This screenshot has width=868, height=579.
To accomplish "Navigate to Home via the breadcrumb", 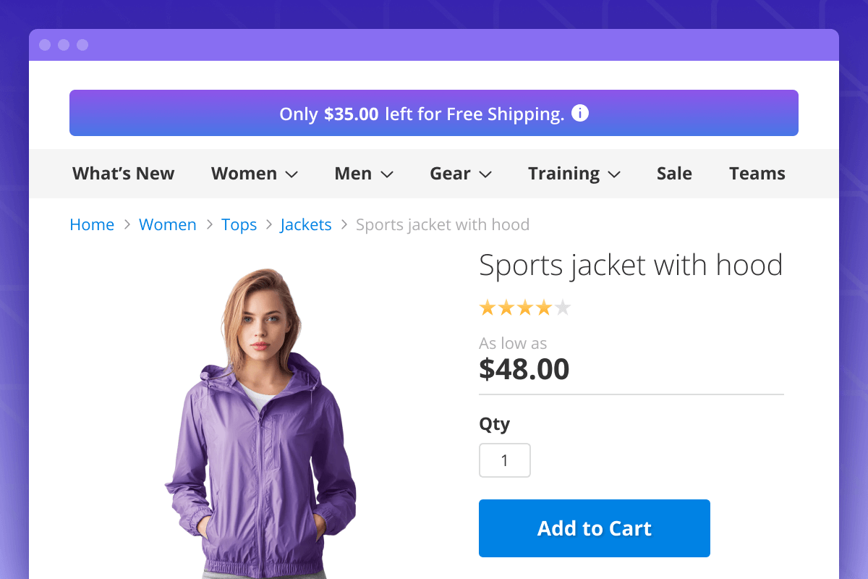I will click(x=92, y=224).
